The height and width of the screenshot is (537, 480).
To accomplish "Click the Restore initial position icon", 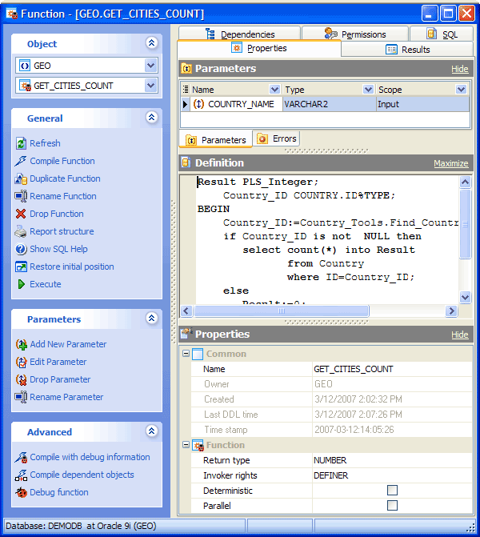I will click(x=21, y=266).
